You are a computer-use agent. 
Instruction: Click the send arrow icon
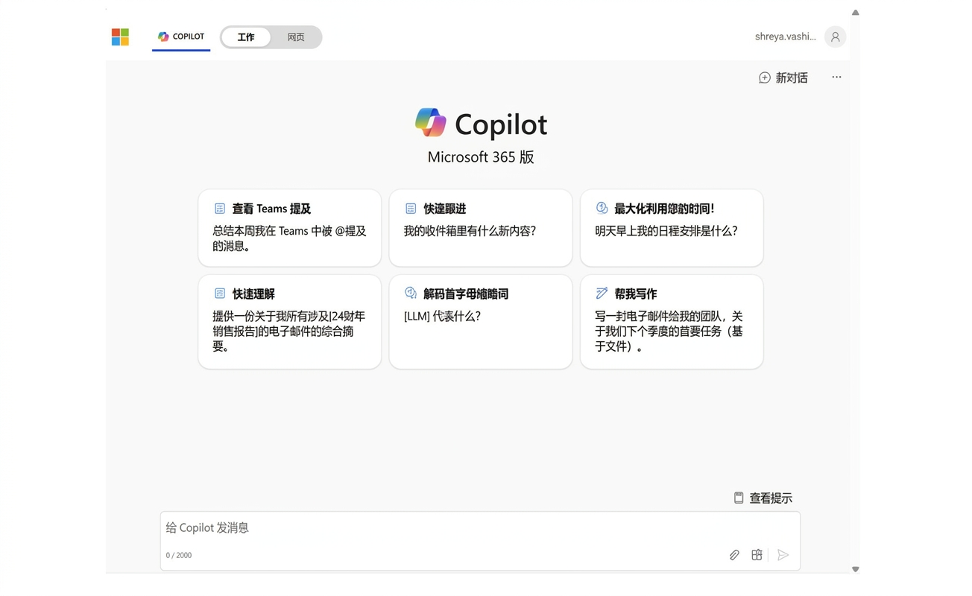[783, 555]
